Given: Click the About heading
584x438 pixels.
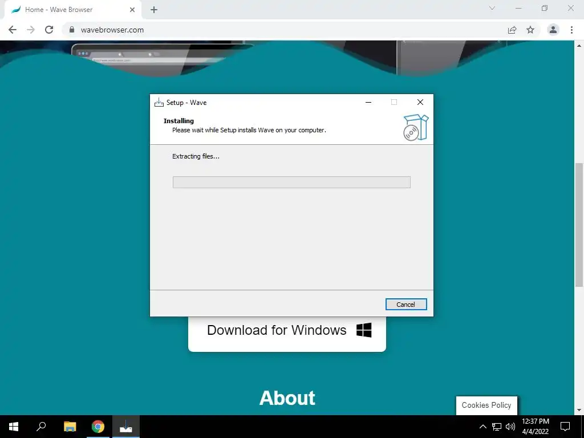Looking at the screenshot, I should point(287,398).
